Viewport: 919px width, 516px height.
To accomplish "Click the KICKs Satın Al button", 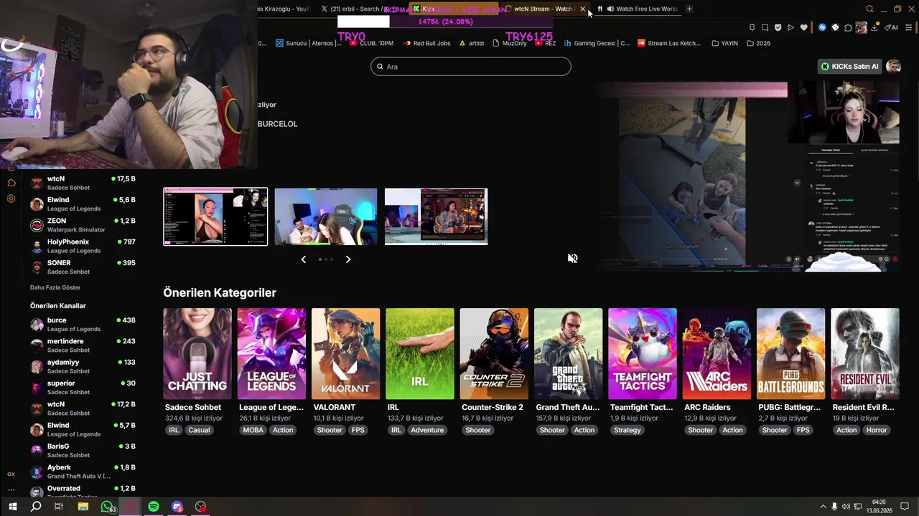I will (x=850, y=67).
